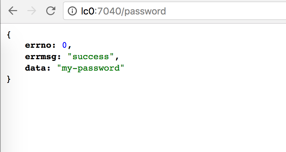
Task: Click the colon after the data key
Action: [49, 68]
